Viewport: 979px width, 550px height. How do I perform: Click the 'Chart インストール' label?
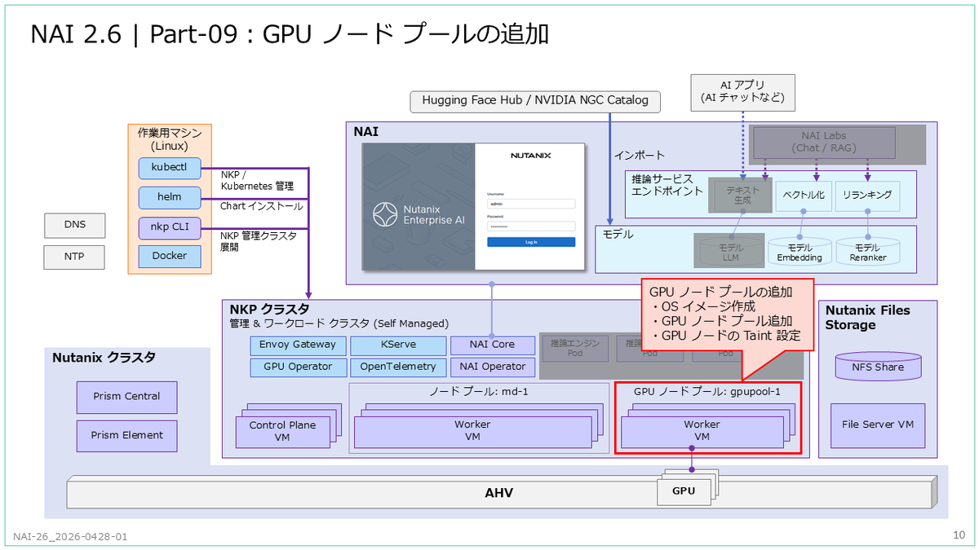pyautogui.click(x=261, y=206)
